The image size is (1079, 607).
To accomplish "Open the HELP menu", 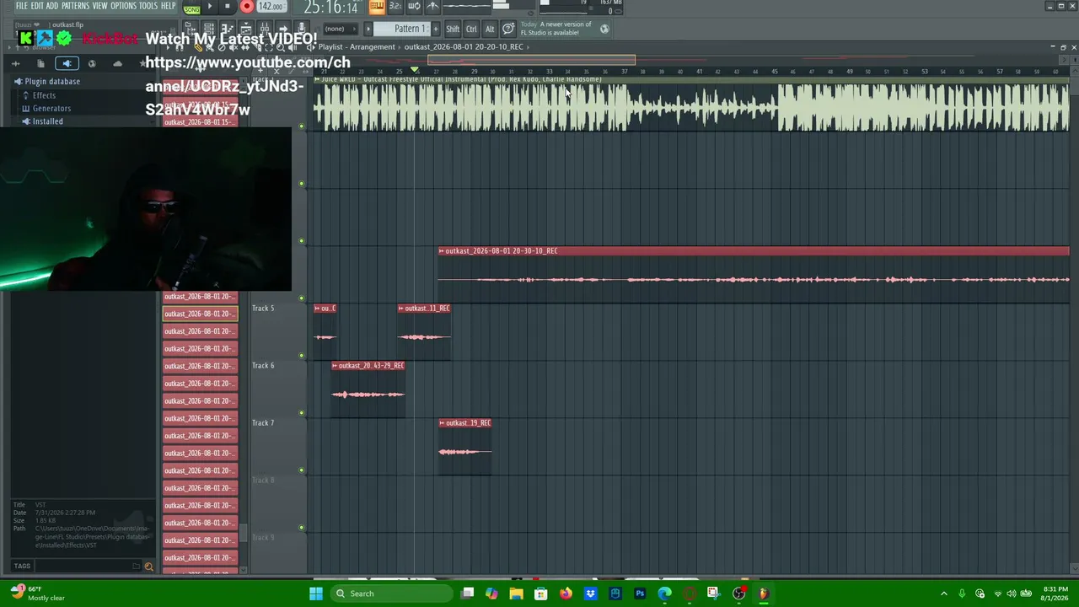I will pyautogui.click(x=169, y=6).
